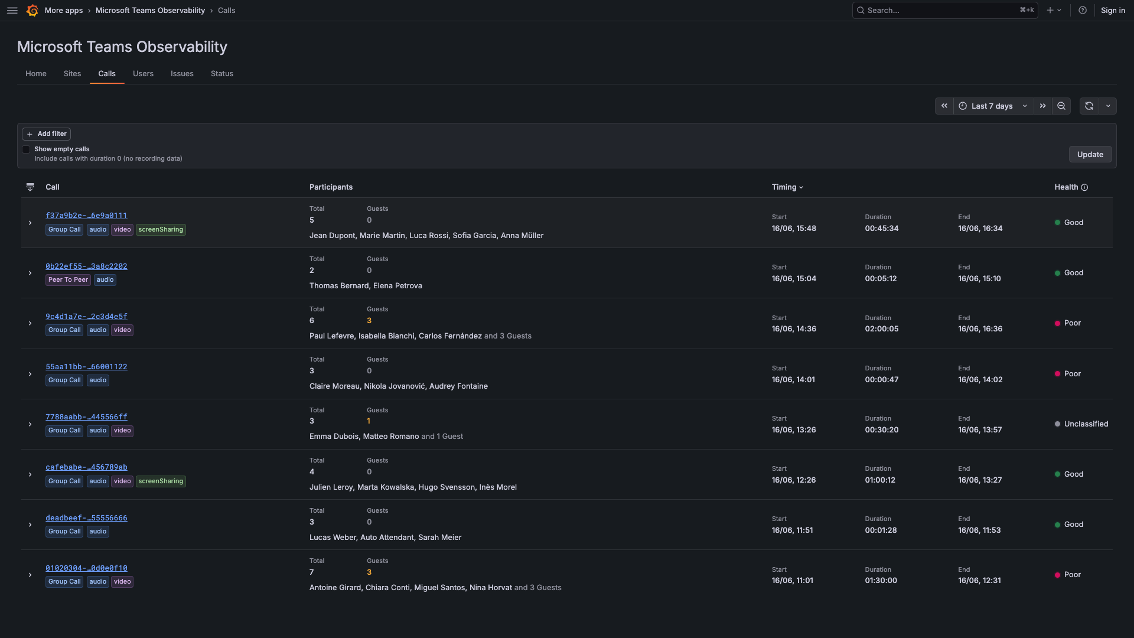The width and height of the screenshot is (1134, 638).
Task: Expand the 9c4d1a7e call row
Action: tap(30, 324)
